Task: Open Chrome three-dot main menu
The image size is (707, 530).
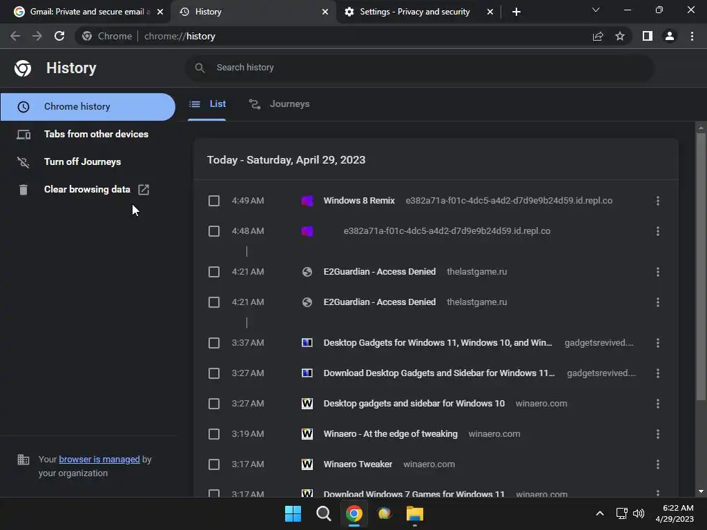Action: click(x=692, y=36)
